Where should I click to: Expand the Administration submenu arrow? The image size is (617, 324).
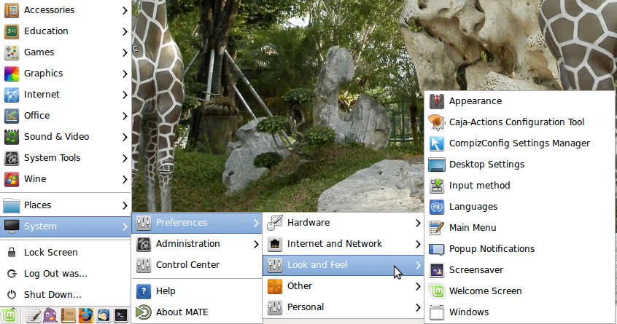[256, 245]
